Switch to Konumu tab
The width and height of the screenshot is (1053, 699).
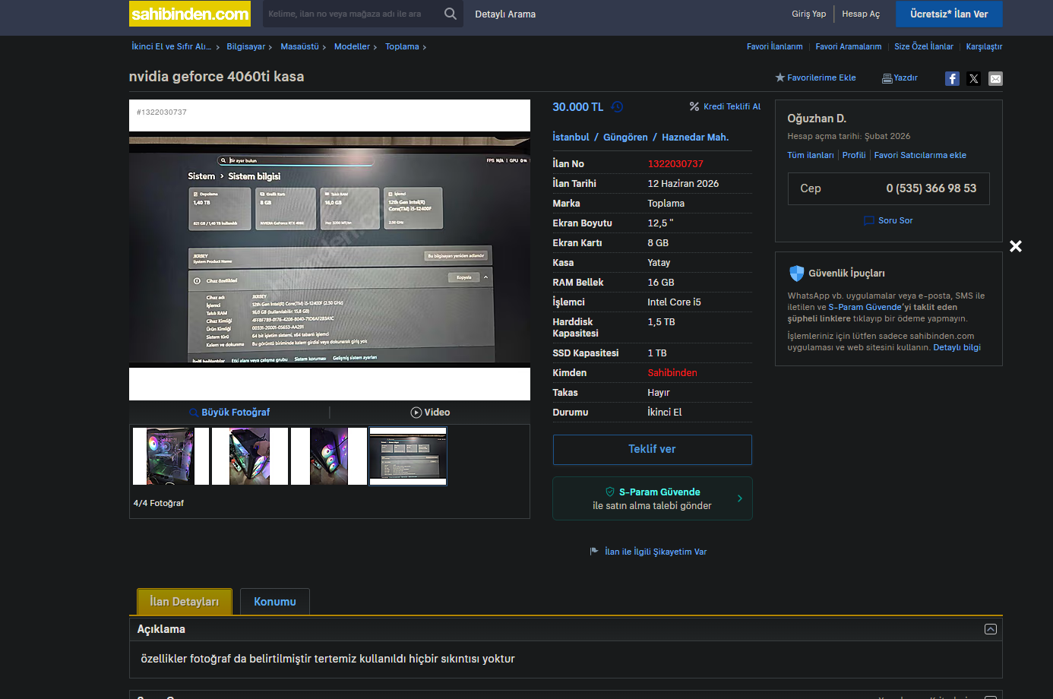pos(275,602)
